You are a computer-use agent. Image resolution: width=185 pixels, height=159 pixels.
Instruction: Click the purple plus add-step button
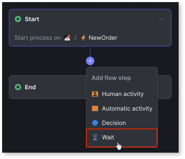click(x=90, y=61)
